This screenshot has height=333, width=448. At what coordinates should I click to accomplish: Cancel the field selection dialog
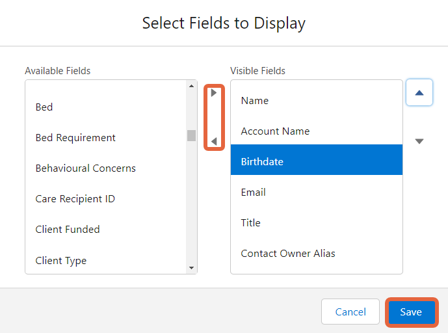tap(350, 312)
